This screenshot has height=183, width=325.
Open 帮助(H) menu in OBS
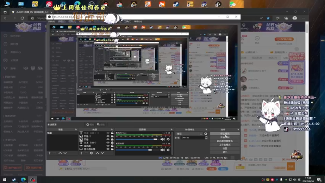tap(138, 22)
